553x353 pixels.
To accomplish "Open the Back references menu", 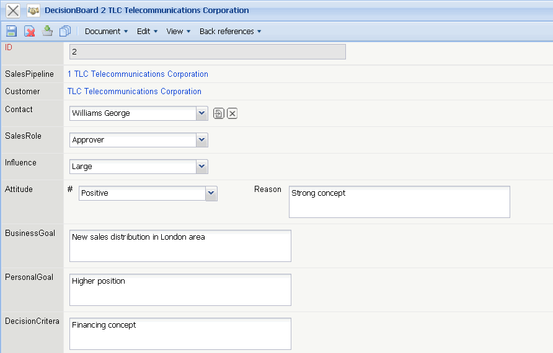I will 230,32.
